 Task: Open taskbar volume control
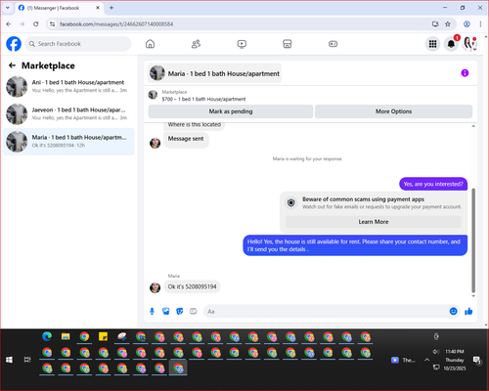pos(435,352)
